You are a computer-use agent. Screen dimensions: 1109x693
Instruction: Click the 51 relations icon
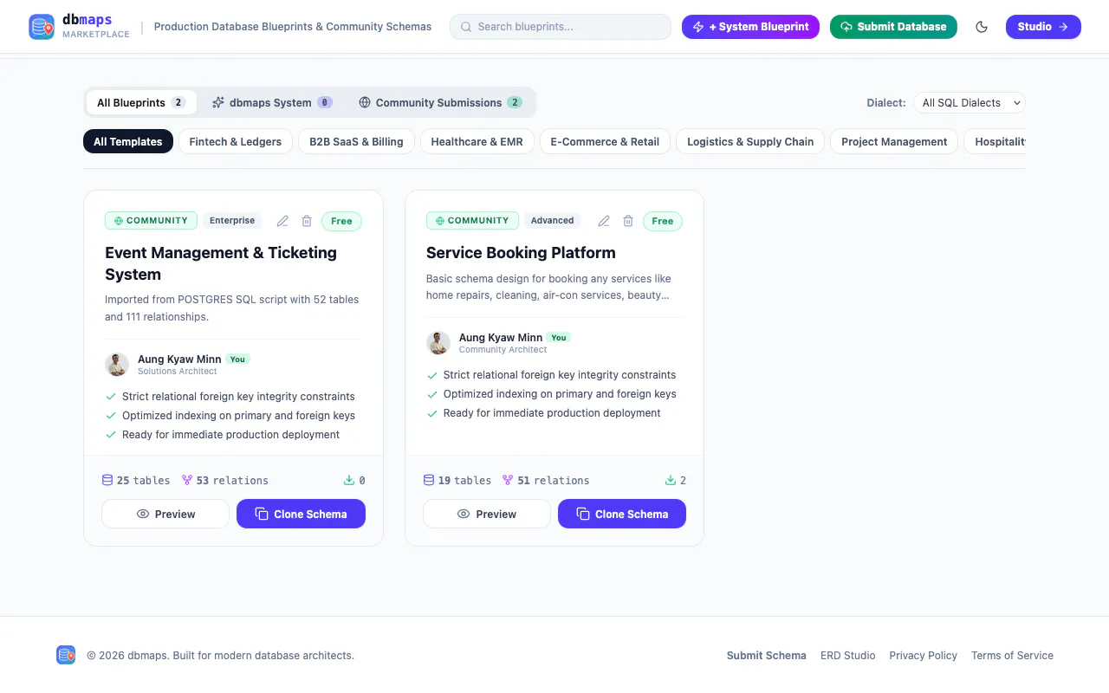[x=508, y=480]
